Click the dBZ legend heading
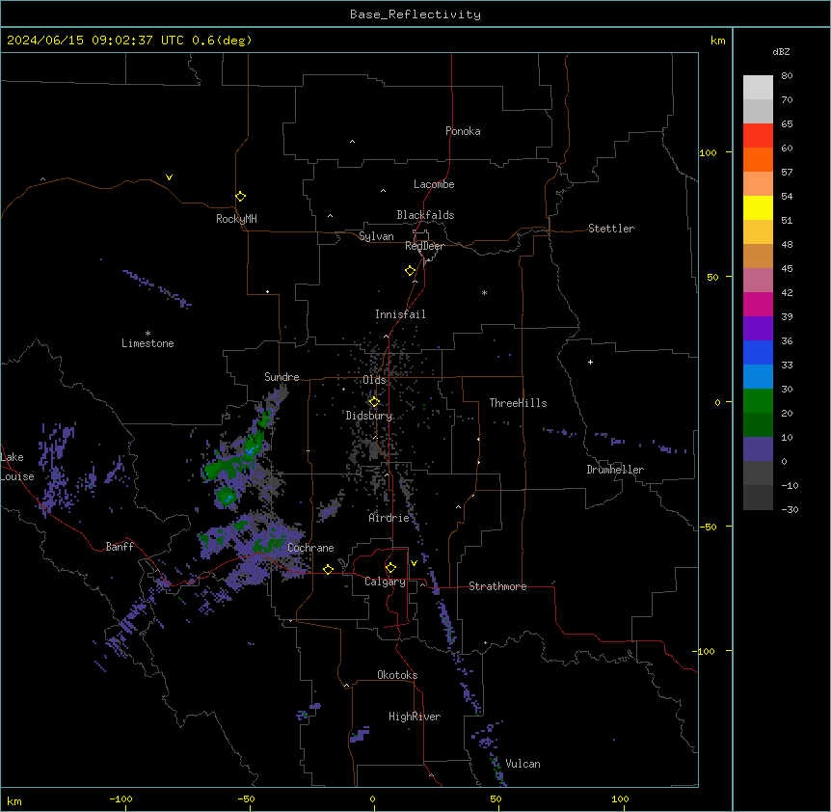 point(781,51)
